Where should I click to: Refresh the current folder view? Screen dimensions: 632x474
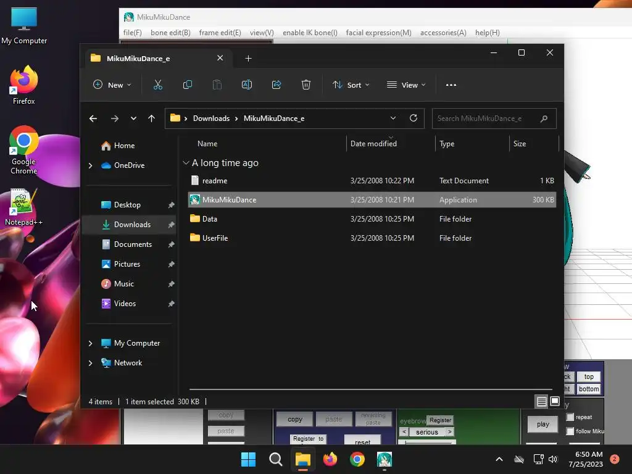tap(413, 118)
